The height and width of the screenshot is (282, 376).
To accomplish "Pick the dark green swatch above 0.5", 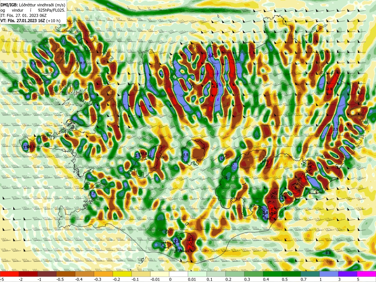I will pyautogui.click(x=291, y=274).
